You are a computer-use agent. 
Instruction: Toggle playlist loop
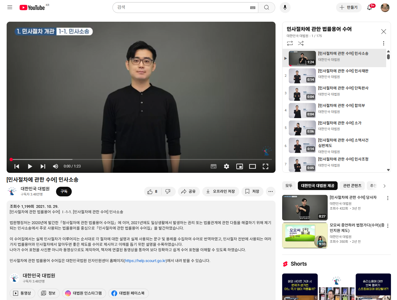[x=290, y=43]
